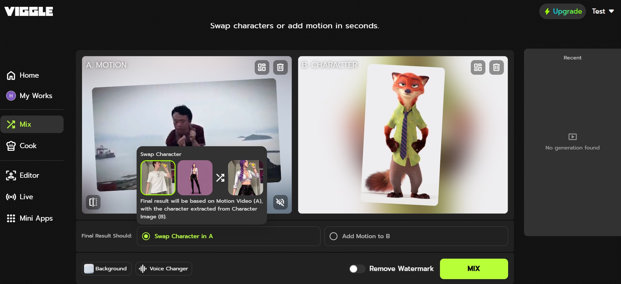Click the purple H avatar icon
This screenshot has width=621, height=284.
click(11, 96)
